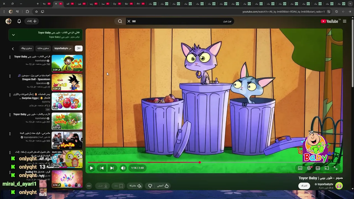Open the هالحرامي video thumbnail
This screenshot has height=199, width=354.
[x=67, y=140]
